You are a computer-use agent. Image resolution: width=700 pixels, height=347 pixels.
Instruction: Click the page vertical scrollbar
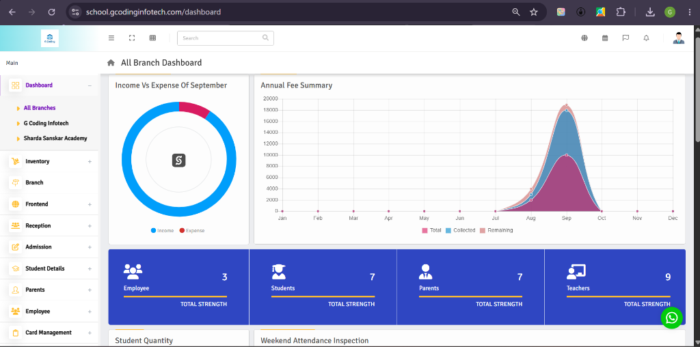(697, 89)
